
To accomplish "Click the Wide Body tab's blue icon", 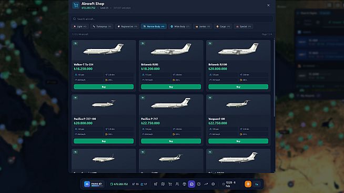I will coord(172,26).
